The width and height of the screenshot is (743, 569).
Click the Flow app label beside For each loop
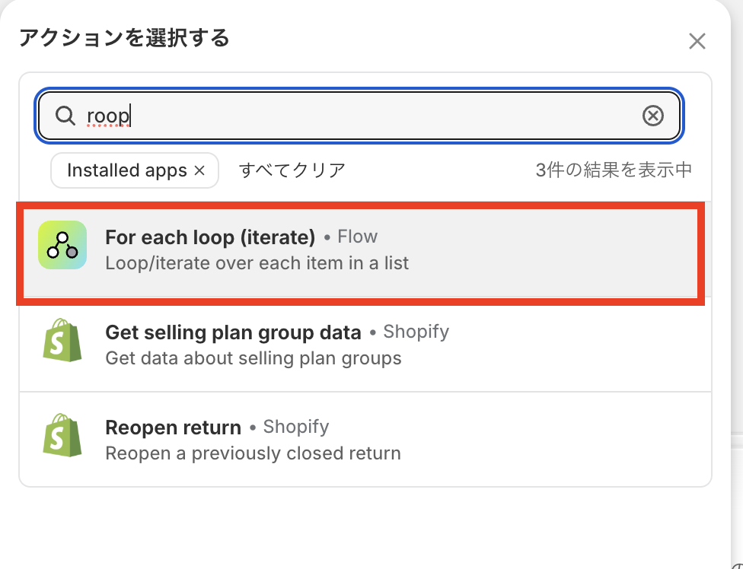tap(357, 237)
